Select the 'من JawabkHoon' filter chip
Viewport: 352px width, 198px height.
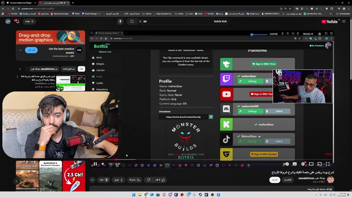(44, 69)
